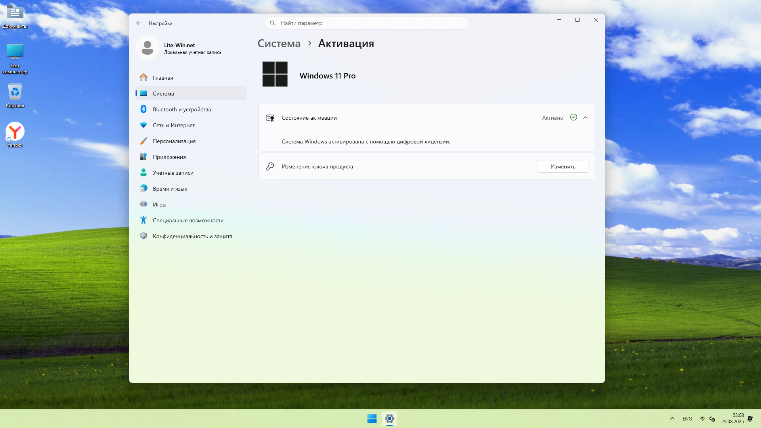Image resolution: width=761 pixels, height=428 pixels.
Task: Click the back arrow in Settings header
Action: [x=139, y=23]
